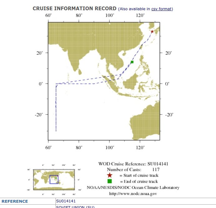The height and width of the screenshot is (208, 216).
Task: Click the green end-of-track square on the map
Action: (x=132, y=62)
